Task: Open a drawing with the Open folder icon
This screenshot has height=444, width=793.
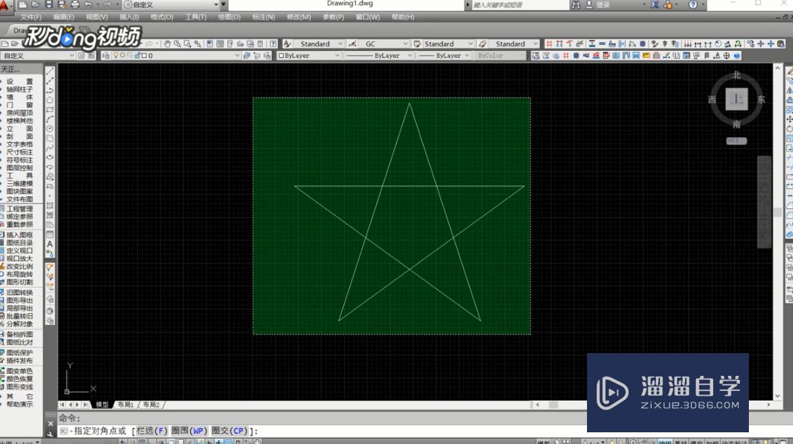Action: (36, 5)
